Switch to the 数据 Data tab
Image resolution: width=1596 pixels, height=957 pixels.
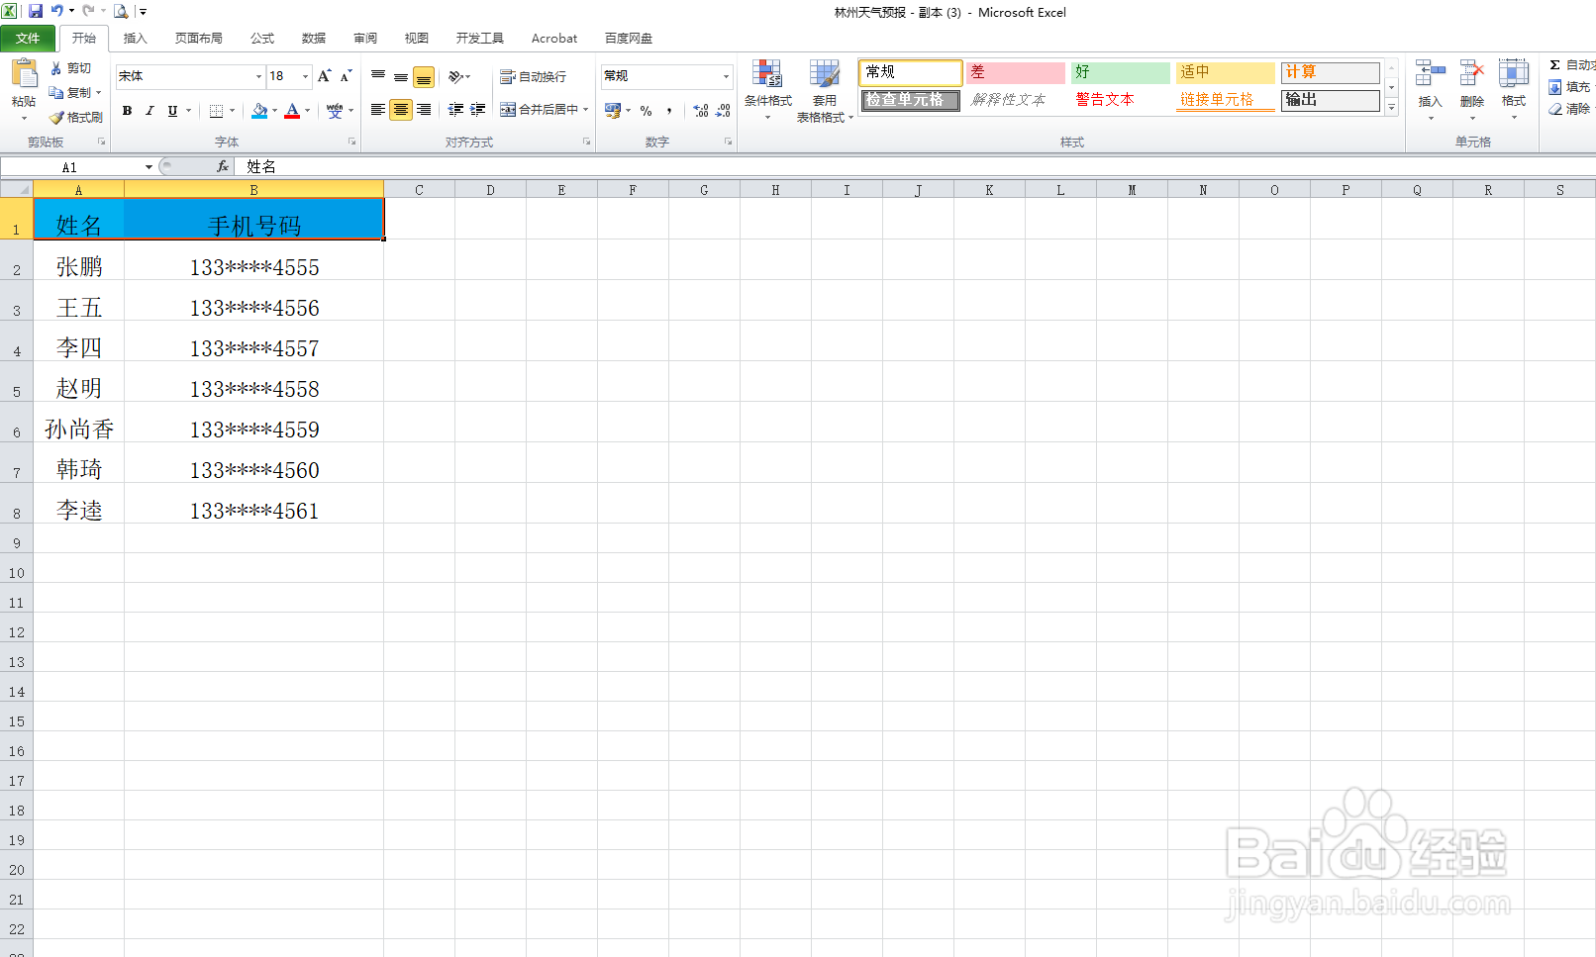(314, 39)
